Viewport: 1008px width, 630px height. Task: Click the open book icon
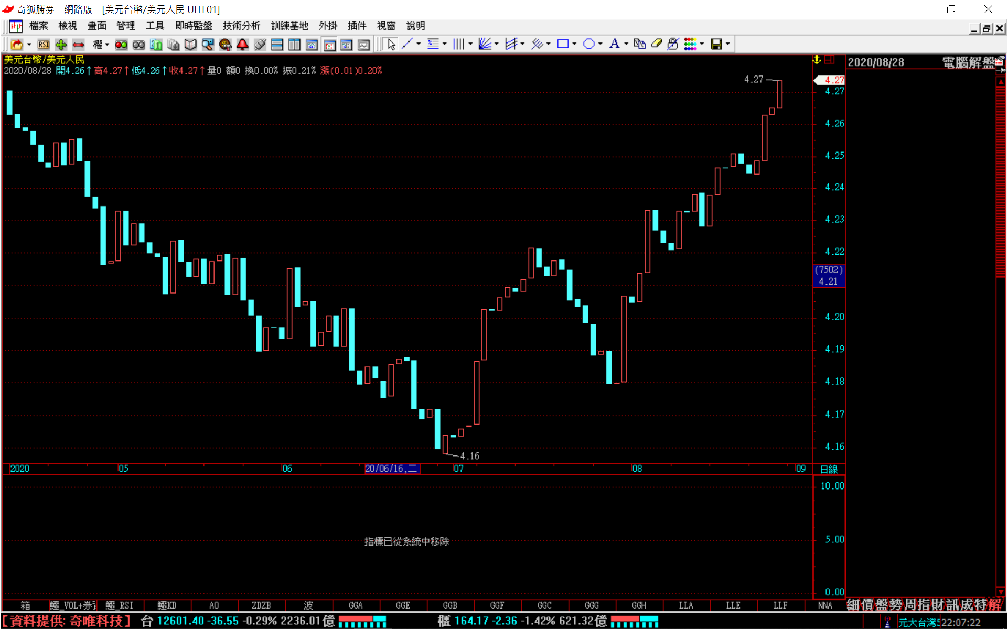(190, 45)
